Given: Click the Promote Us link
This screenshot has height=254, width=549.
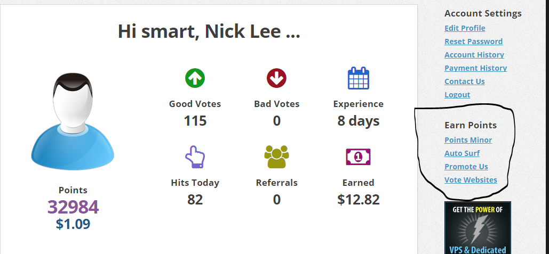Looking at the screenshot, I should (x=466, y=167).
